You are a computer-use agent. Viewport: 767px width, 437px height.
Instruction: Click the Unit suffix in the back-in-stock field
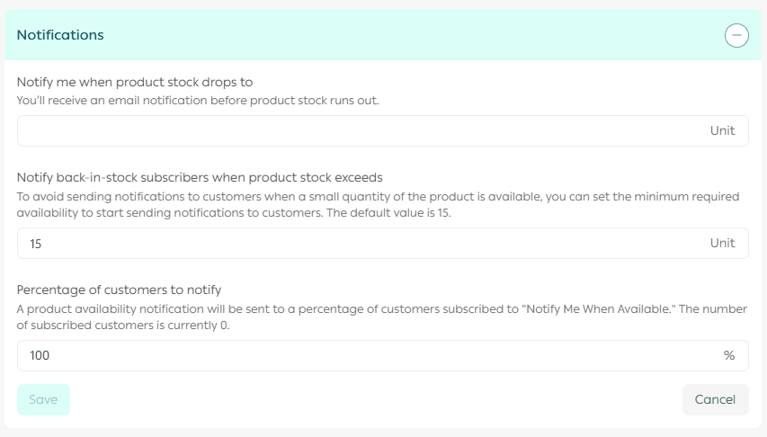pos(722,243)
